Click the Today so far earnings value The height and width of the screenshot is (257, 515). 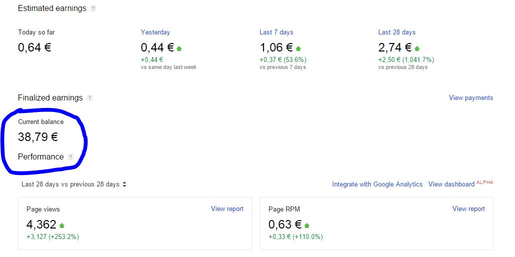[35, 47]
